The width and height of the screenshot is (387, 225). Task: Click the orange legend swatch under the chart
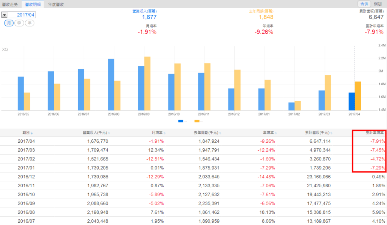pyautogui.click(x=197, y=121)
